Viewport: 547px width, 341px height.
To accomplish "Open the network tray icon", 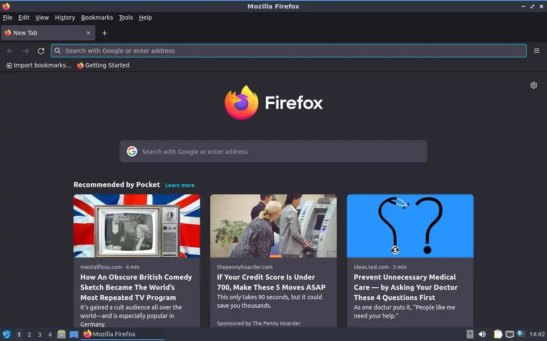I will click(x=509, y=334).
